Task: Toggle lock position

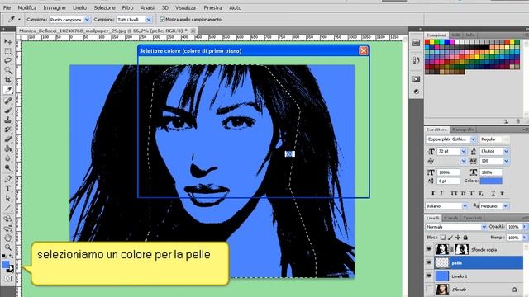Action: pos(458,238)
